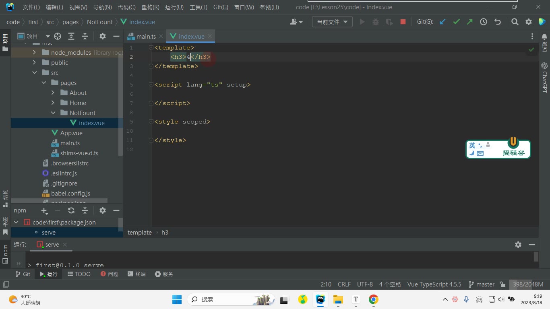
Task: Click the CRLF line separator indicator
Action: 344,284
